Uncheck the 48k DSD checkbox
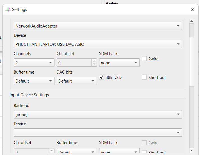199x155 pixels. tap(101, 77)
